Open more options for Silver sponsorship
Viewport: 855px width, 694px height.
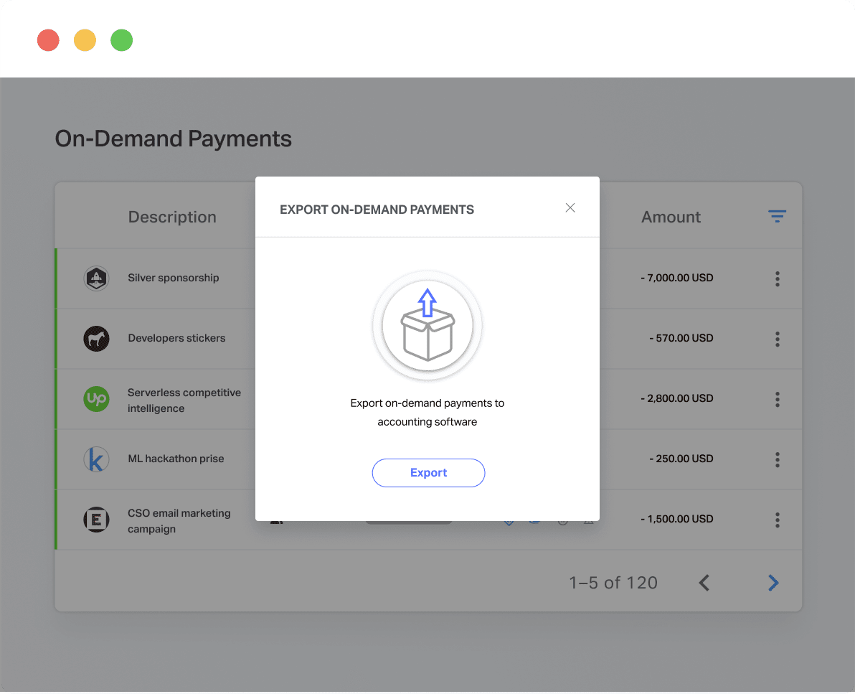pyautogui.click(x=777, y=278)
